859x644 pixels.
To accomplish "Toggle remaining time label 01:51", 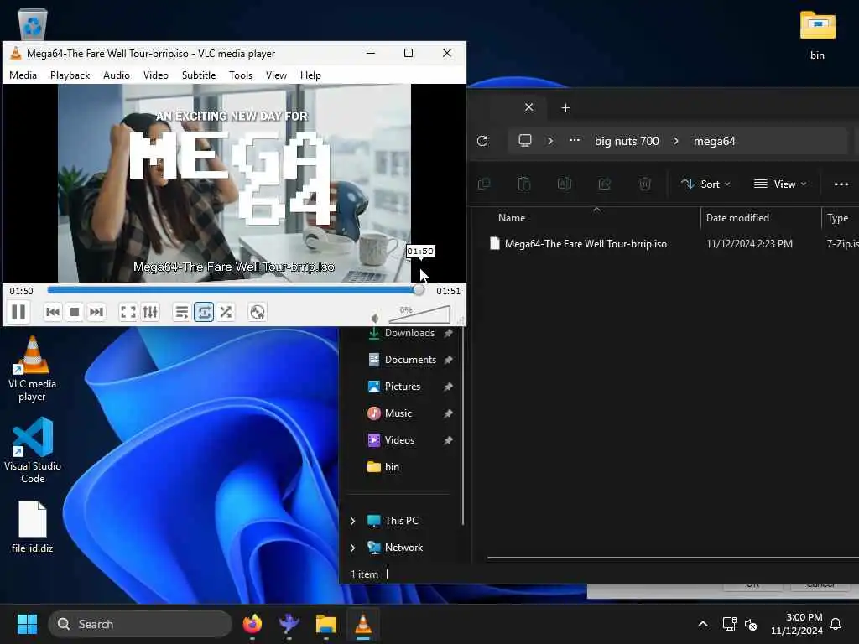I will click(448, 291).
